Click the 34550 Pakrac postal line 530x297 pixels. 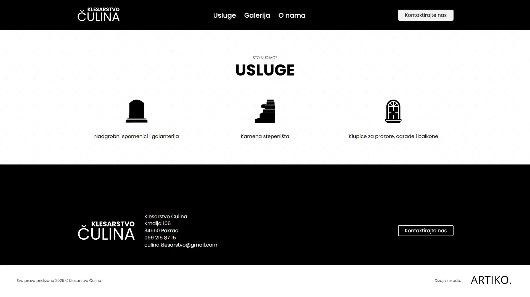(161, 231)
